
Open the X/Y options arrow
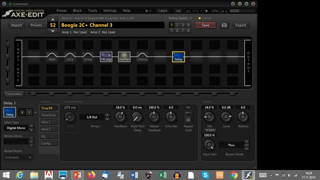(35, 113)
